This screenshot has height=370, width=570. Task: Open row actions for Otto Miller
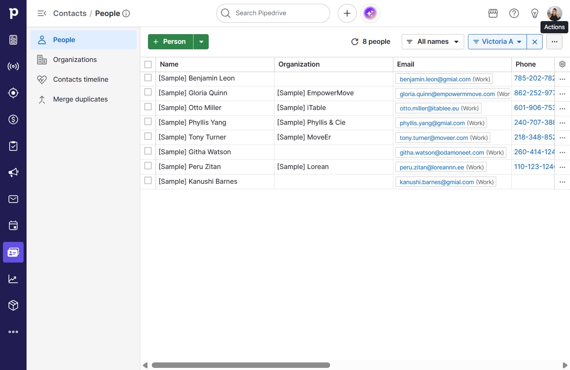[x=562, y=108]
